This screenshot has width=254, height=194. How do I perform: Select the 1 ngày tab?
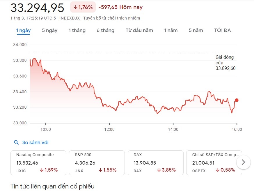point(23,30)
